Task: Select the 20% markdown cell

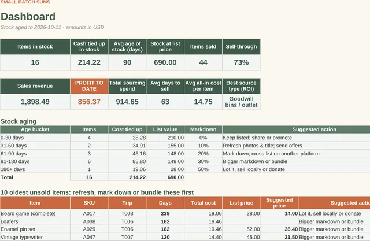Action: 203,154
